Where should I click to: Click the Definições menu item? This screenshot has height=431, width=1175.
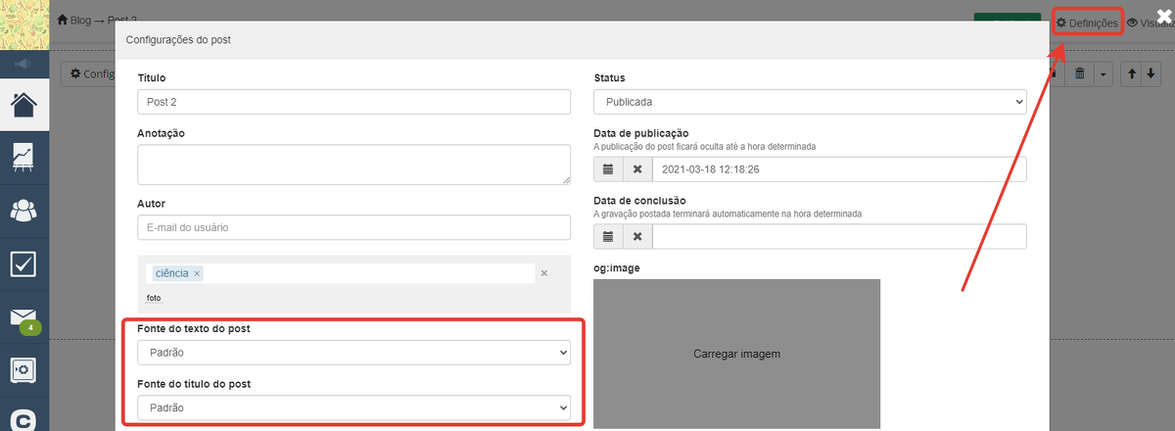1087,23
